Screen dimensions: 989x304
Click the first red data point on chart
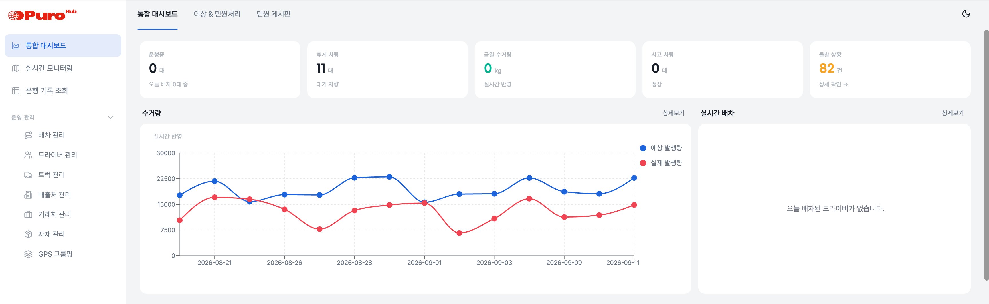tap(180, 220)
